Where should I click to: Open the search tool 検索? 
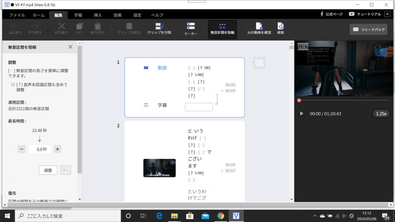(x=280, y=29)
